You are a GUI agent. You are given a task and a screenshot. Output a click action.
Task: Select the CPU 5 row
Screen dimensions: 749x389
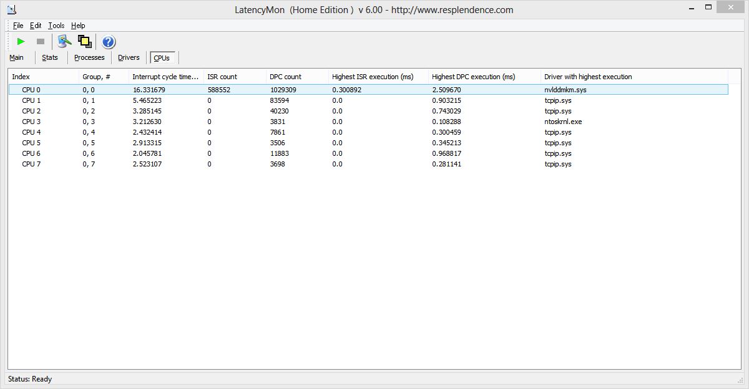368,143
